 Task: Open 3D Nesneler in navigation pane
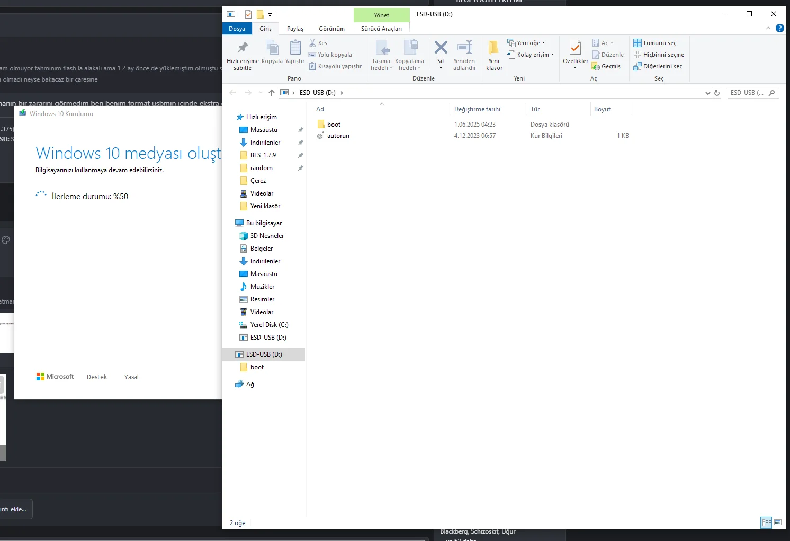click(267, 236)
